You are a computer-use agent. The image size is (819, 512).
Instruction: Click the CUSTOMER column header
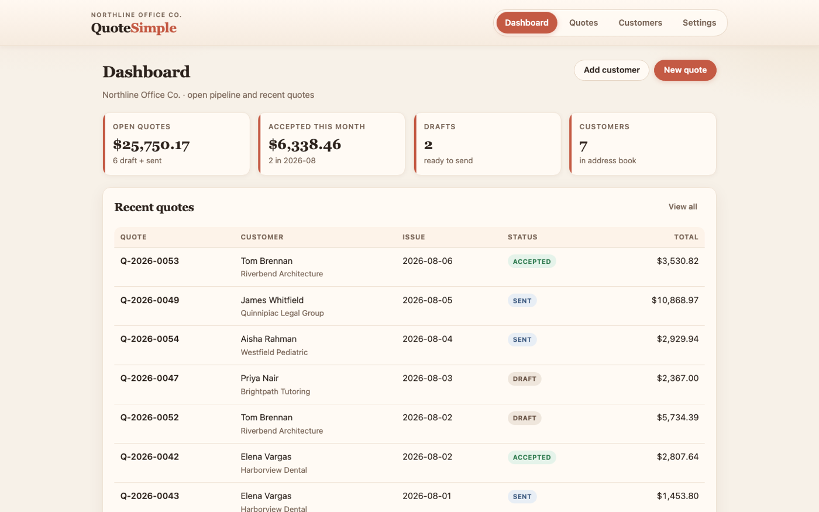click(262, 237)
